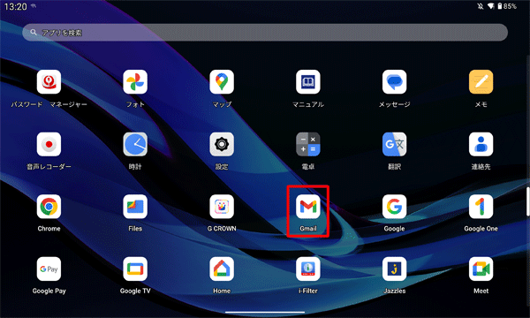
Task: Launch Google Pay app
Action: (x=49, y=269)
